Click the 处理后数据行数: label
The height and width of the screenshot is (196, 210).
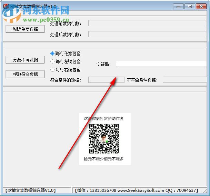pos(66,35)
